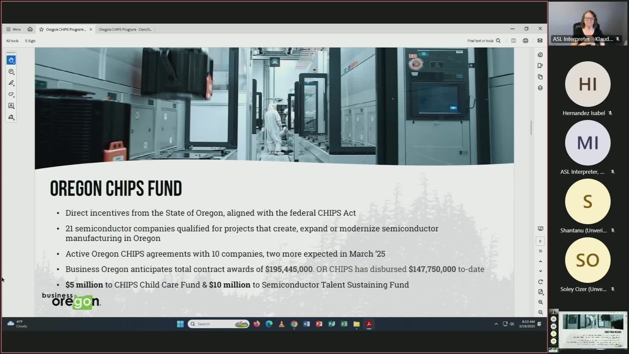
Task: Show hidden system tray icons
Action: (496, 324)
